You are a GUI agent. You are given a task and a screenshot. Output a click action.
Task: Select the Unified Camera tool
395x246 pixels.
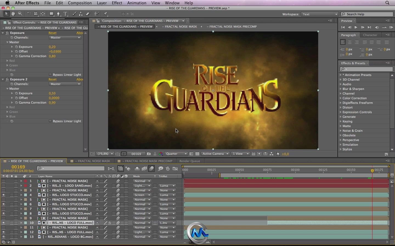(36, 14)
